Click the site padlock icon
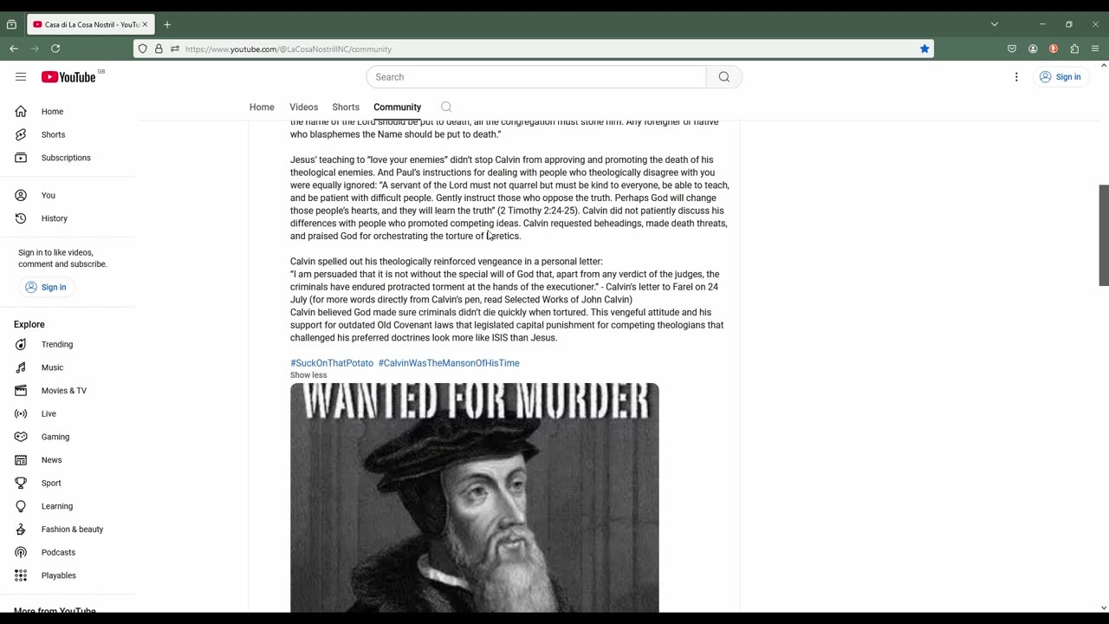 point(159,49)
